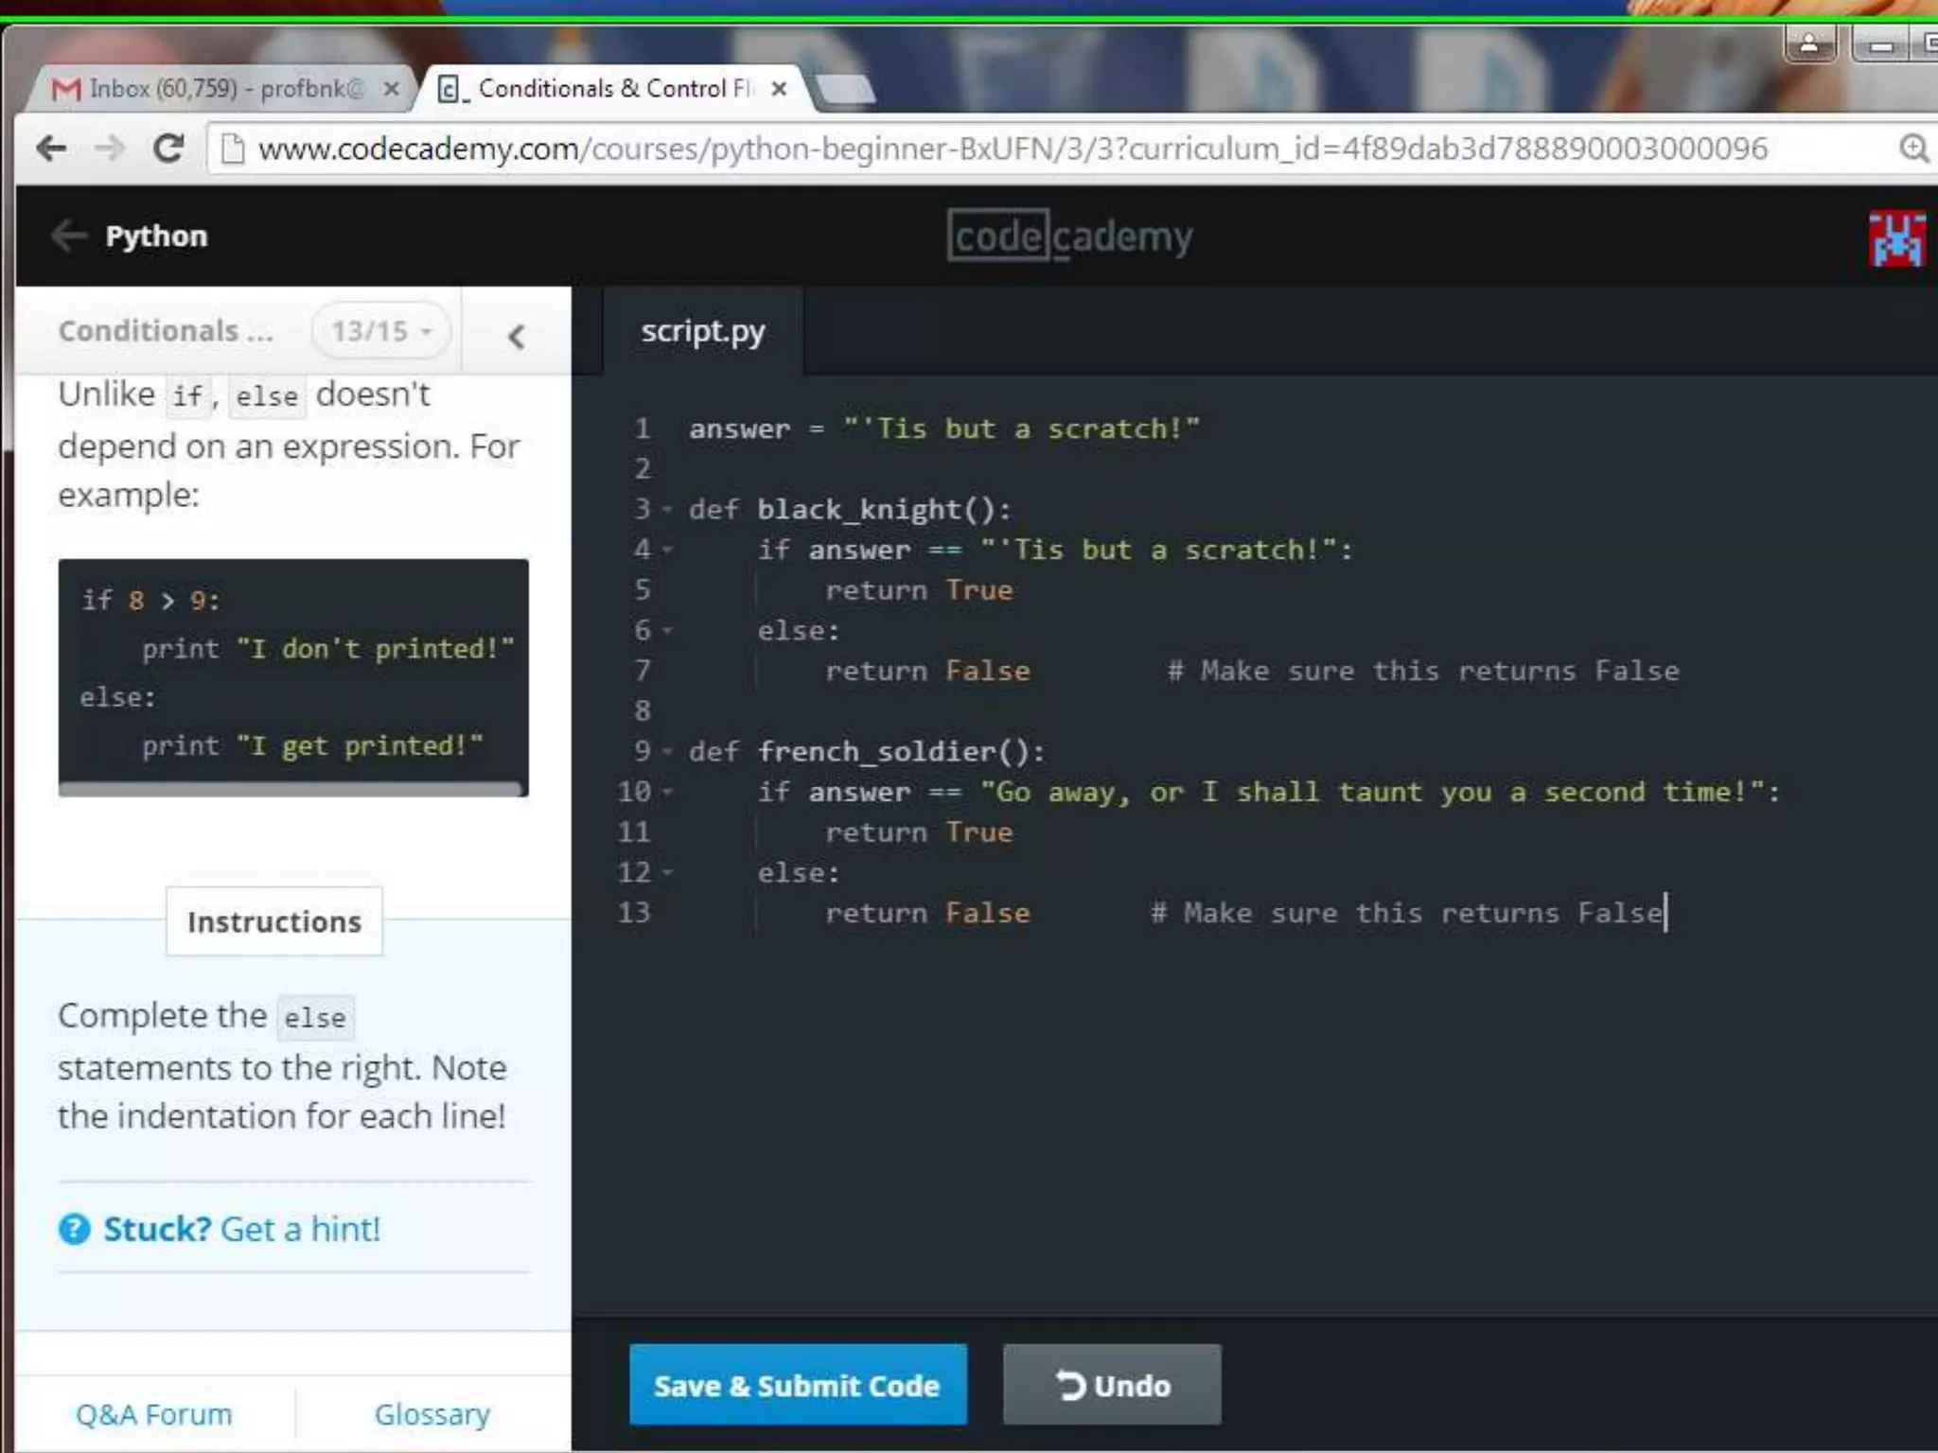The image size is (1938, 1453).
Task: Click the Codecademy logo
Action: (1069, 236)
